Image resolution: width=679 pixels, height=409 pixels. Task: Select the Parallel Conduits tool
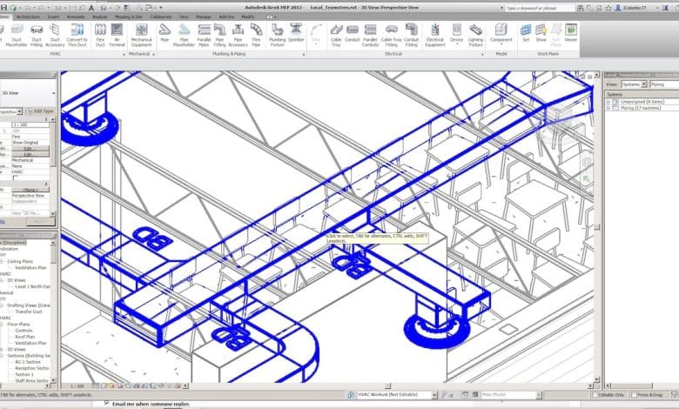point(370,36)
